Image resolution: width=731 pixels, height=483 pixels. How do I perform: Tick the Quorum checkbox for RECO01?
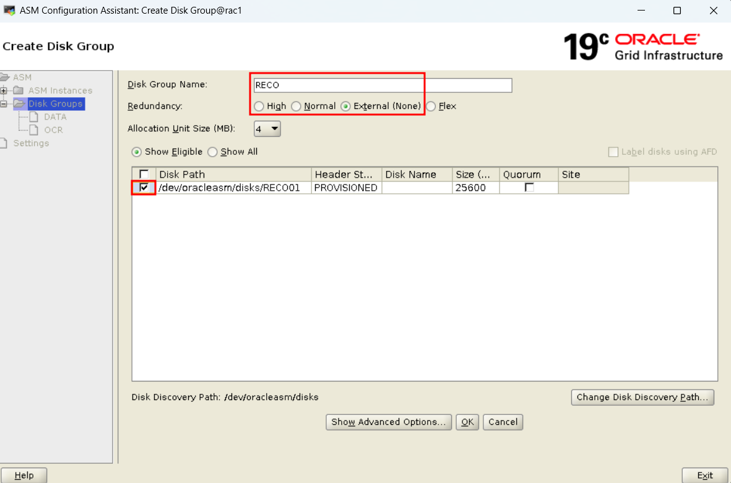coord(529,188)
